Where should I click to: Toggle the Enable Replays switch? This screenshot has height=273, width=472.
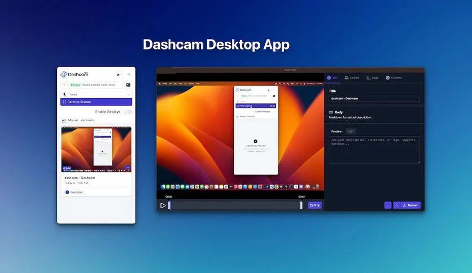[128, 112]
